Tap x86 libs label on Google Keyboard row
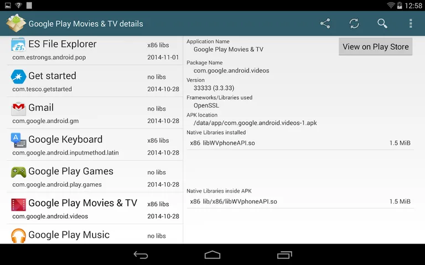 pos(158,141)
